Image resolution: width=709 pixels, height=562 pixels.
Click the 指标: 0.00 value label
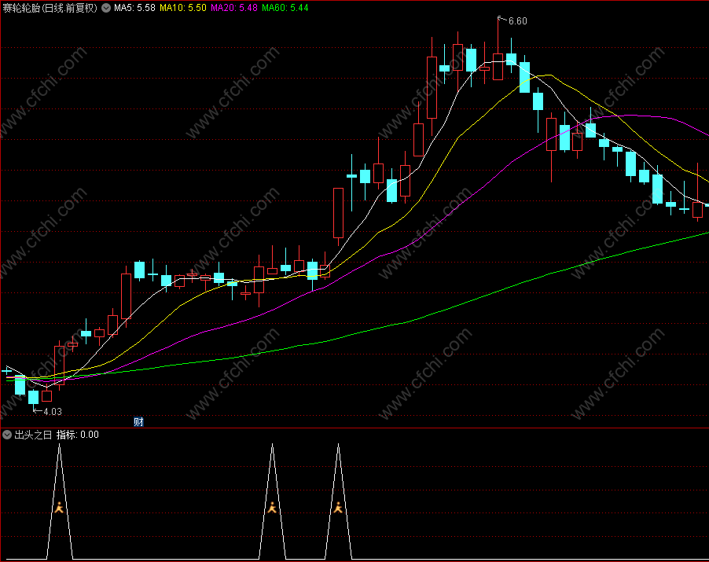click(x=77, y=435)
